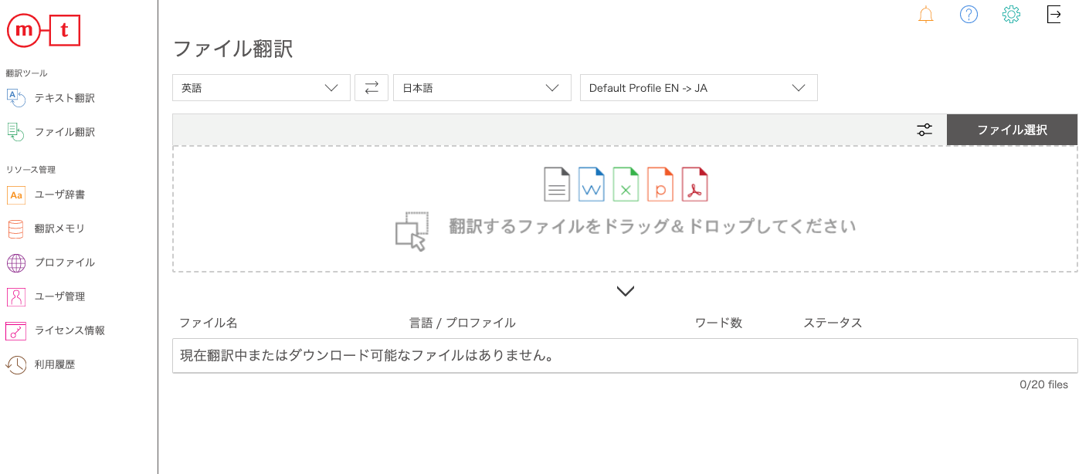Viewport: 1089px width, 474px height.
Task: Open the 英語 source language dropdown
Action: point(261,87)
